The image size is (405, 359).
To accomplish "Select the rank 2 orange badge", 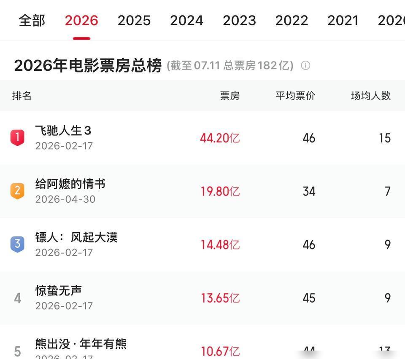I will pos(17,191).
